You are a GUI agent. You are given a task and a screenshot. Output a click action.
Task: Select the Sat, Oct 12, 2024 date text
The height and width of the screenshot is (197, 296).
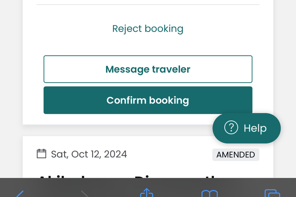[89, 154]
